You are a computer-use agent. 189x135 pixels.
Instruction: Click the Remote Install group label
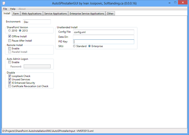click(15, 45)
